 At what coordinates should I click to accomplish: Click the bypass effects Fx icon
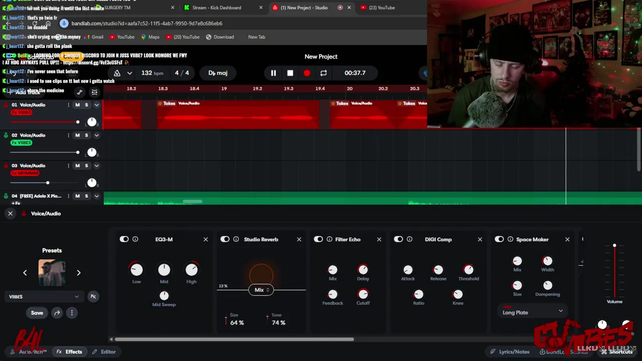coord(93,297)
